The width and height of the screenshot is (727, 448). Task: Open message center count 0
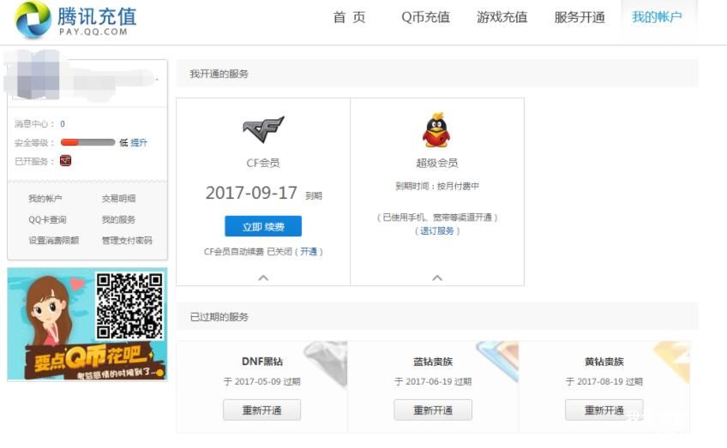click(x=63, y=124)
